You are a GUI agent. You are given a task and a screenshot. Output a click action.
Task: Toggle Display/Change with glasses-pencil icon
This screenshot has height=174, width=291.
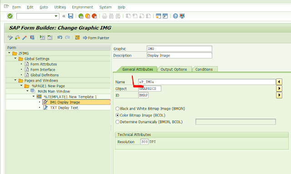pyautogui.click(x=10, y=38)
